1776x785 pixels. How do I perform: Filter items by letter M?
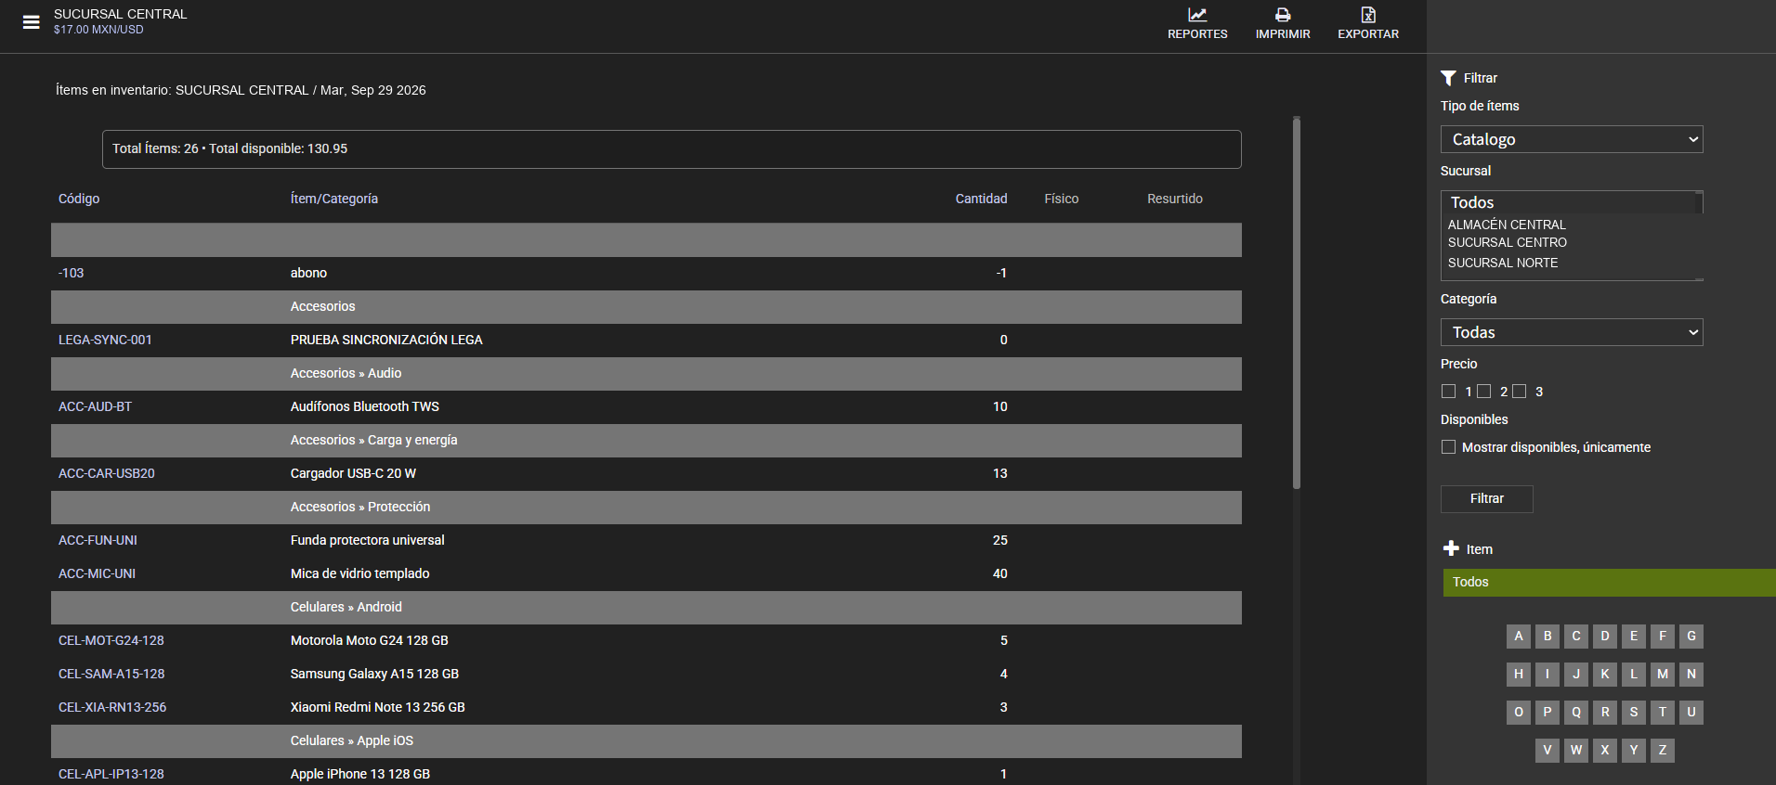[x=1663, y=675]
